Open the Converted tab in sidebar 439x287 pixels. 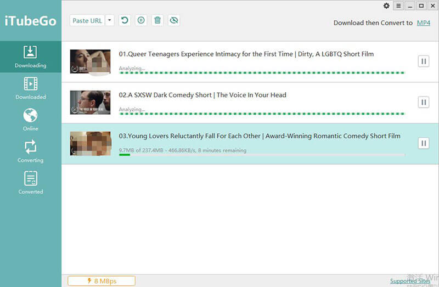(31, 183)
